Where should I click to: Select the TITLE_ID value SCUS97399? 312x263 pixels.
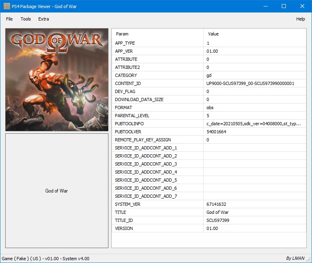point(218,220)
